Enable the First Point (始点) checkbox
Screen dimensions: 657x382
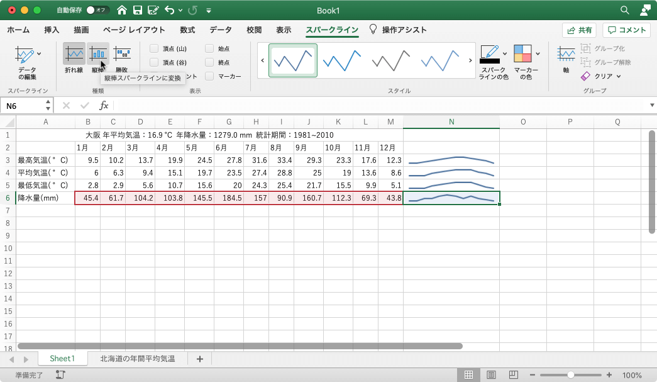point(209,48)
